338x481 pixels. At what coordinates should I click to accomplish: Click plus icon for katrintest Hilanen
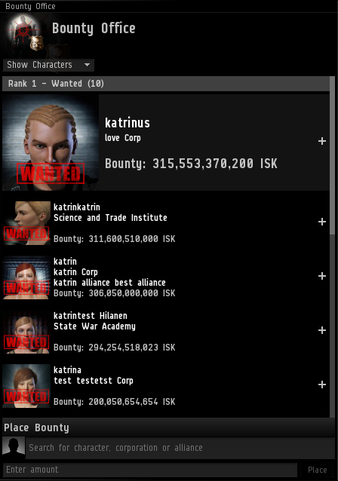[x=321, y=330]
